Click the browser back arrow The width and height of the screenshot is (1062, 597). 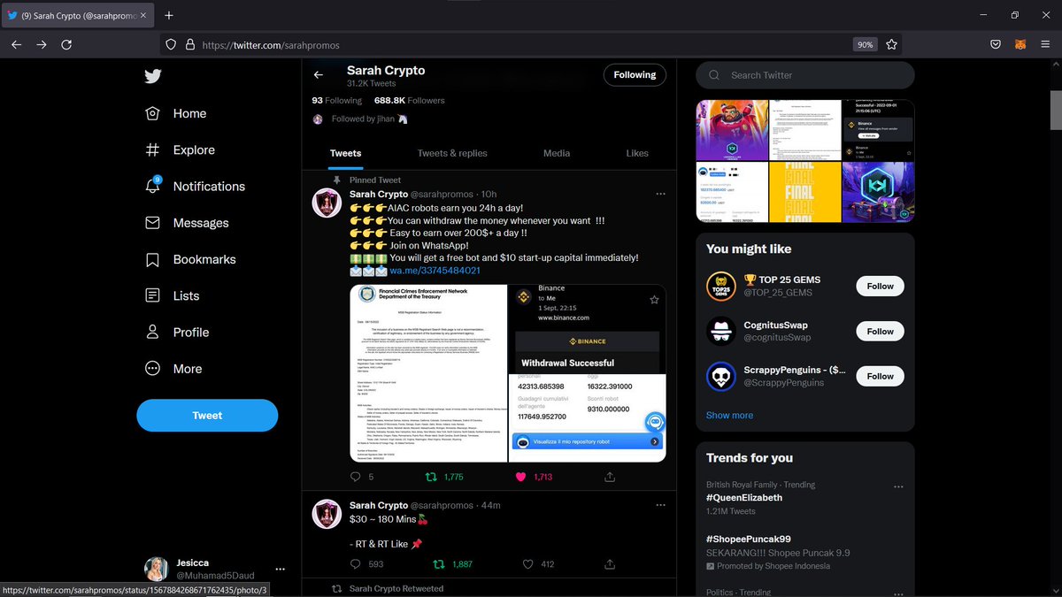(17, 44)
